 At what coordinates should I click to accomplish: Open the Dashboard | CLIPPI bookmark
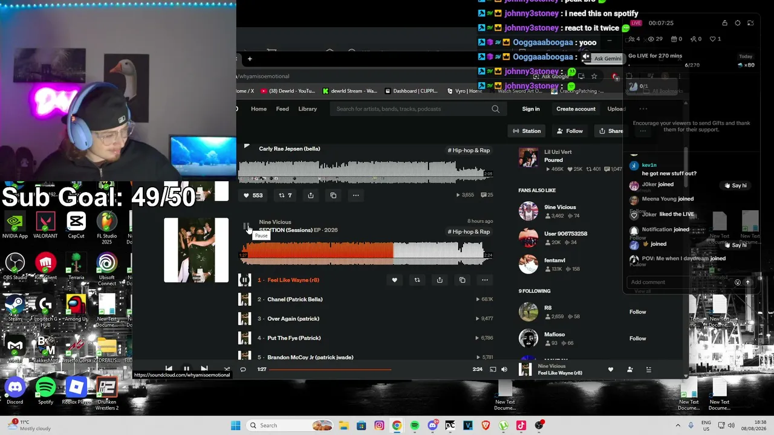(x=411, y=91)
